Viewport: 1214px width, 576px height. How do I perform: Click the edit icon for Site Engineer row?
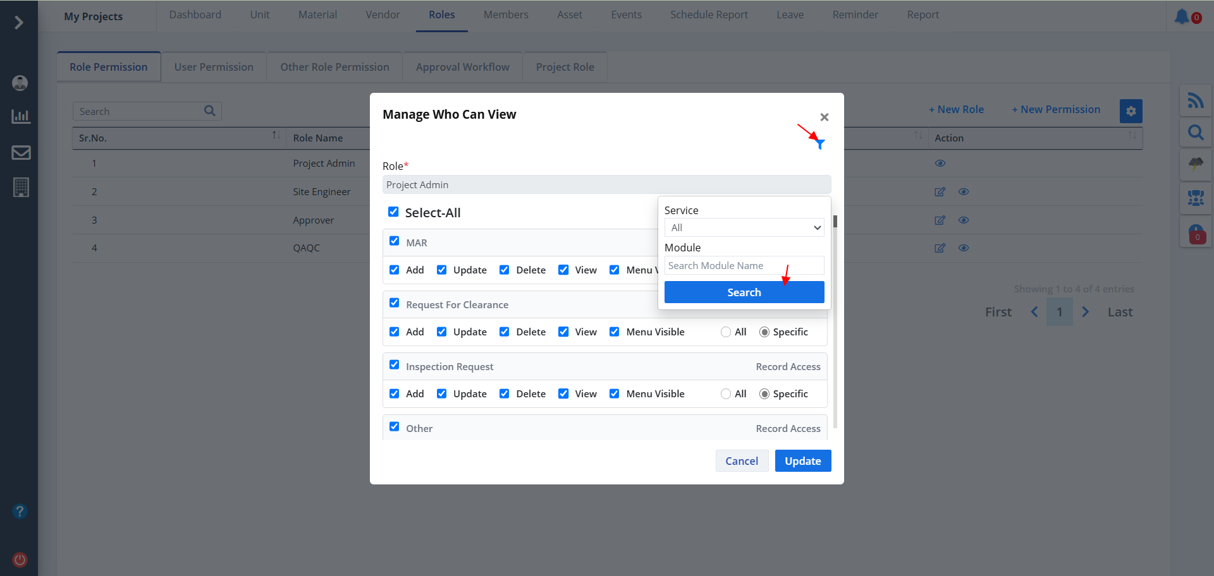pyautogui.click(x=940, y=192)
